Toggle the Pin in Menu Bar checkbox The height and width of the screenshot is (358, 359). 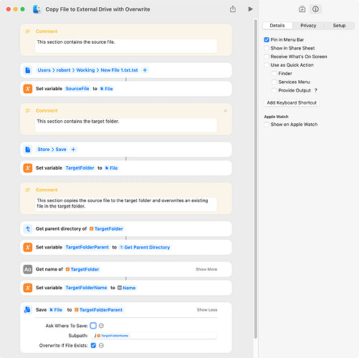click(x=267, y=39)
